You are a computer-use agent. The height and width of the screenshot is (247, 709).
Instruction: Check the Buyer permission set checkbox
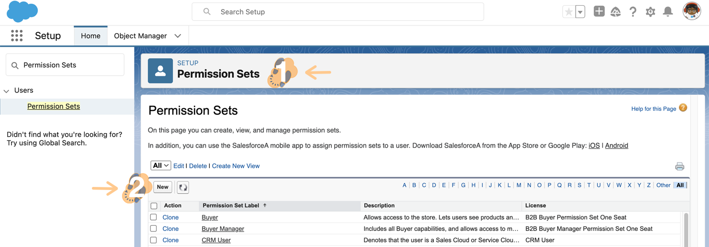pyautogui.click(x=154, y=217)
